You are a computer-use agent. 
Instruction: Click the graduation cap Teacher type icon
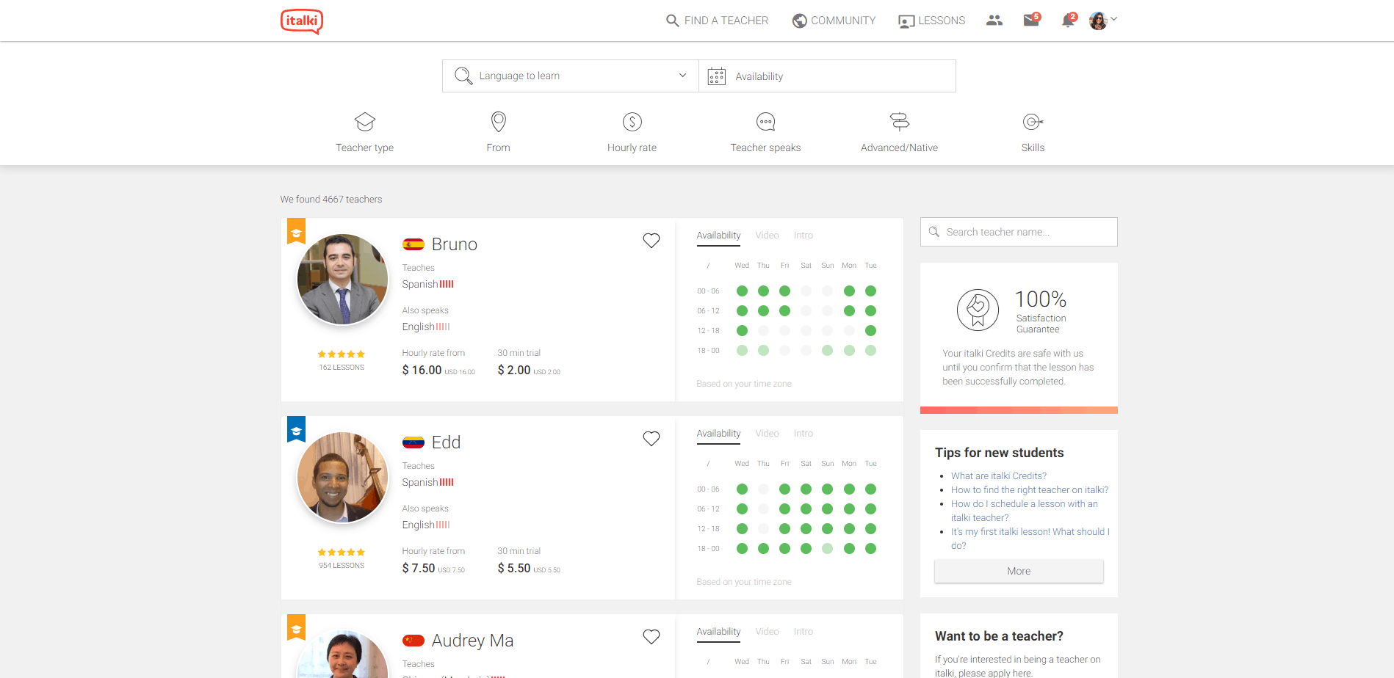pyautogui.click(x=365, y=121)
